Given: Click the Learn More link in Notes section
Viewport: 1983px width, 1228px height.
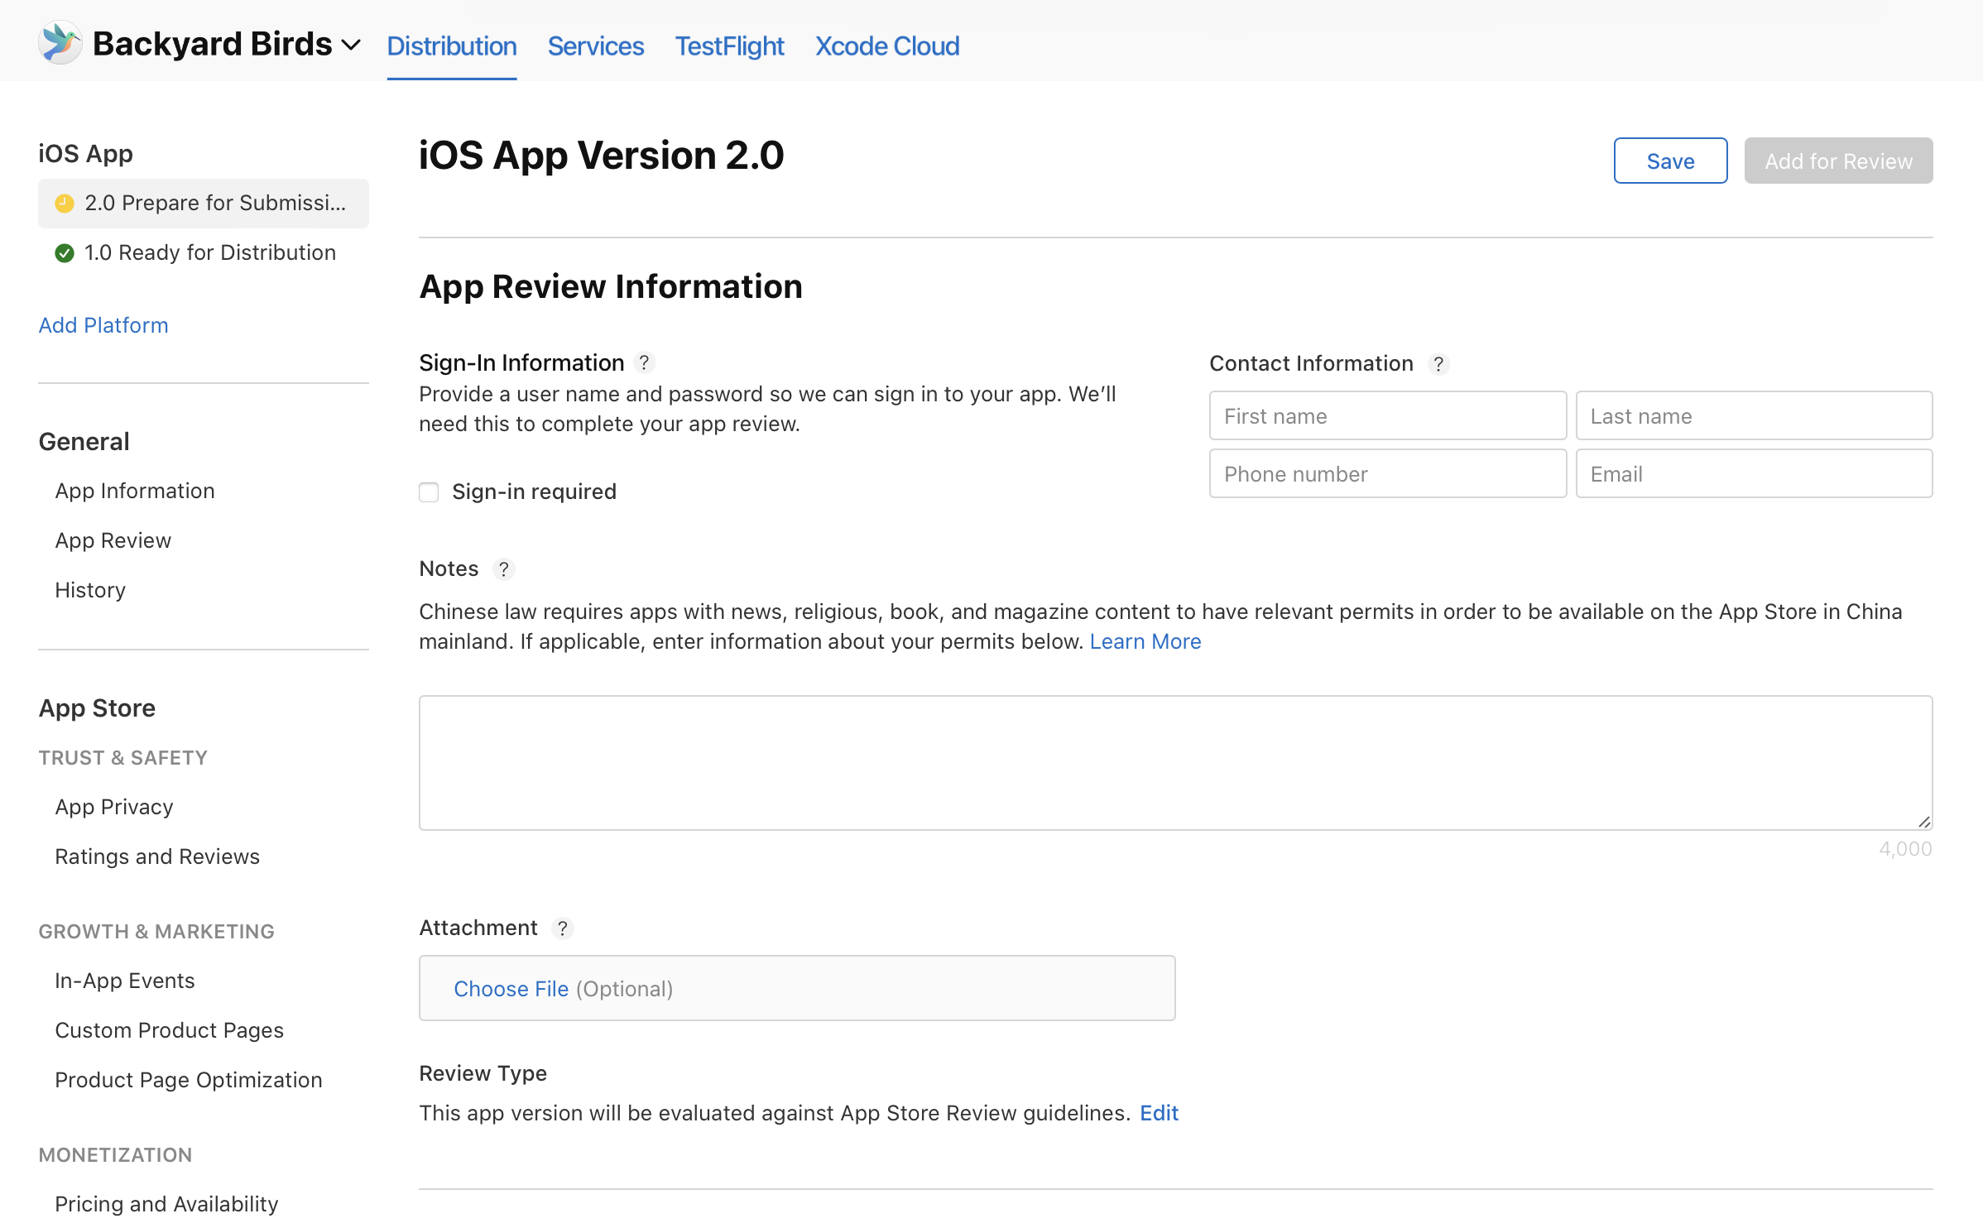Looking at the screenshot, I should tap(1145, 641).
